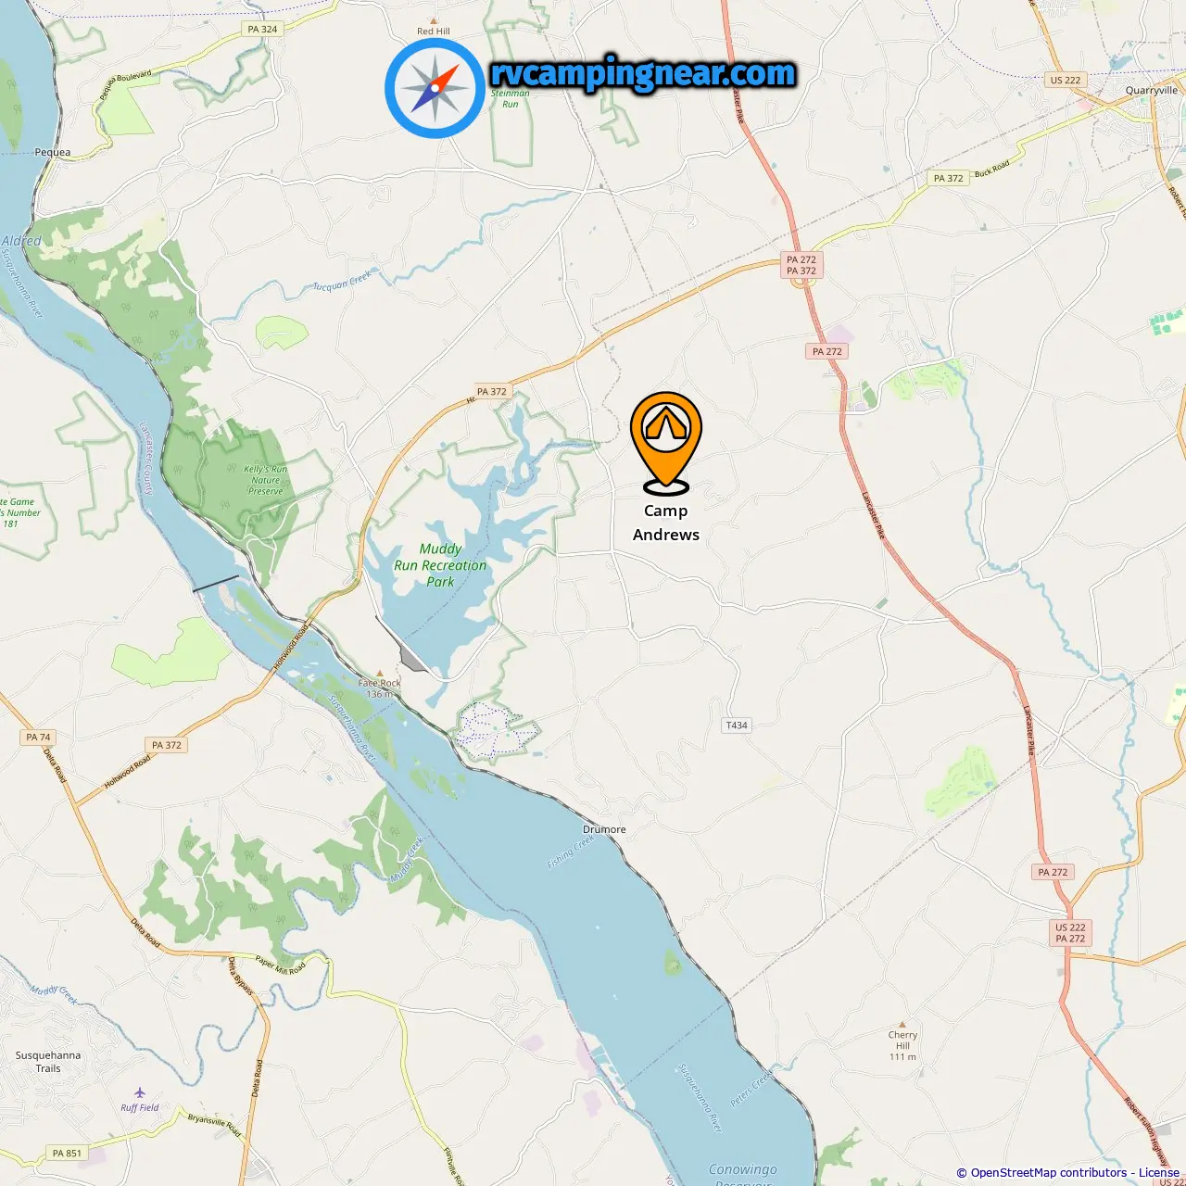The height and width of the screenshot is (1186, 1186).
Task: Click the Ruff Field airport icon
Action: tap(140, 1093)
